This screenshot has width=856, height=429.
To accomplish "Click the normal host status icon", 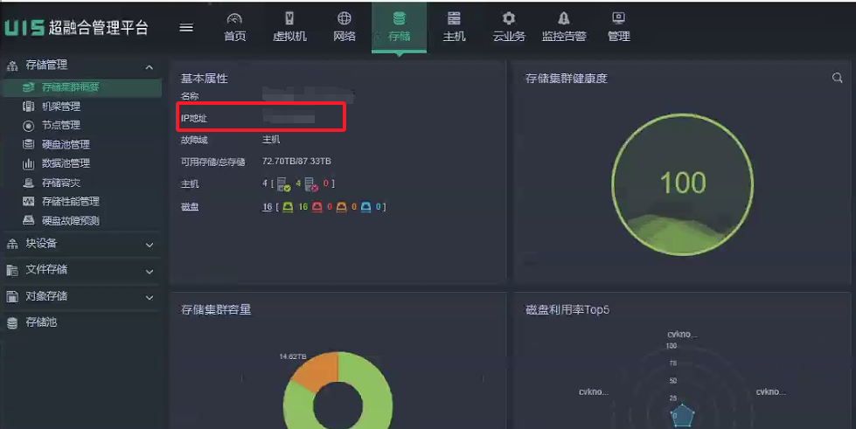I will click(283, 184).
